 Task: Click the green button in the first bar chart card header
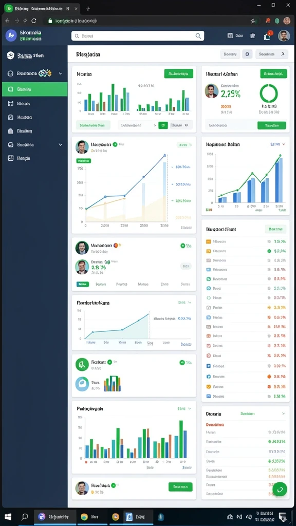click(178, 73)
